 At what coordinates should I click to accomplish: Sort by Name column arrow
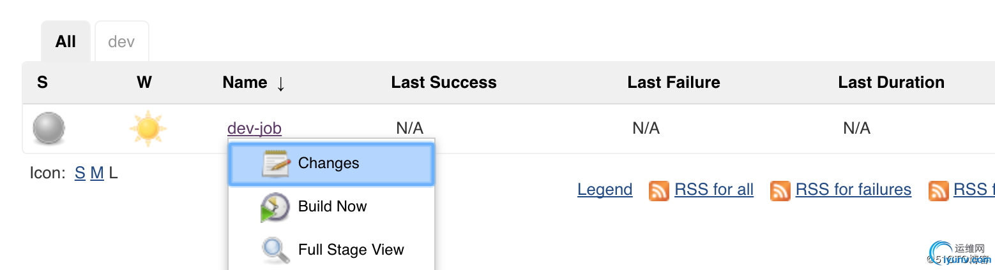[280, 83]
